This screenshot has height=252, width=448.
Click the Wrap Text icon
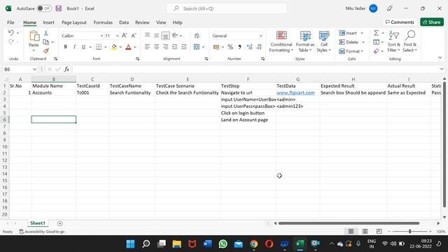coord(197,36)
